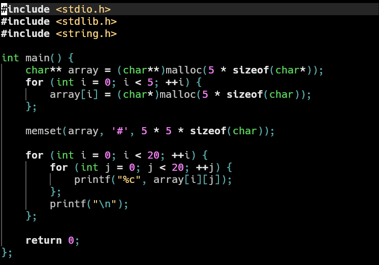Click the word main in int main()
This screenshot has height=265, width=379.
tap(38, 58)
